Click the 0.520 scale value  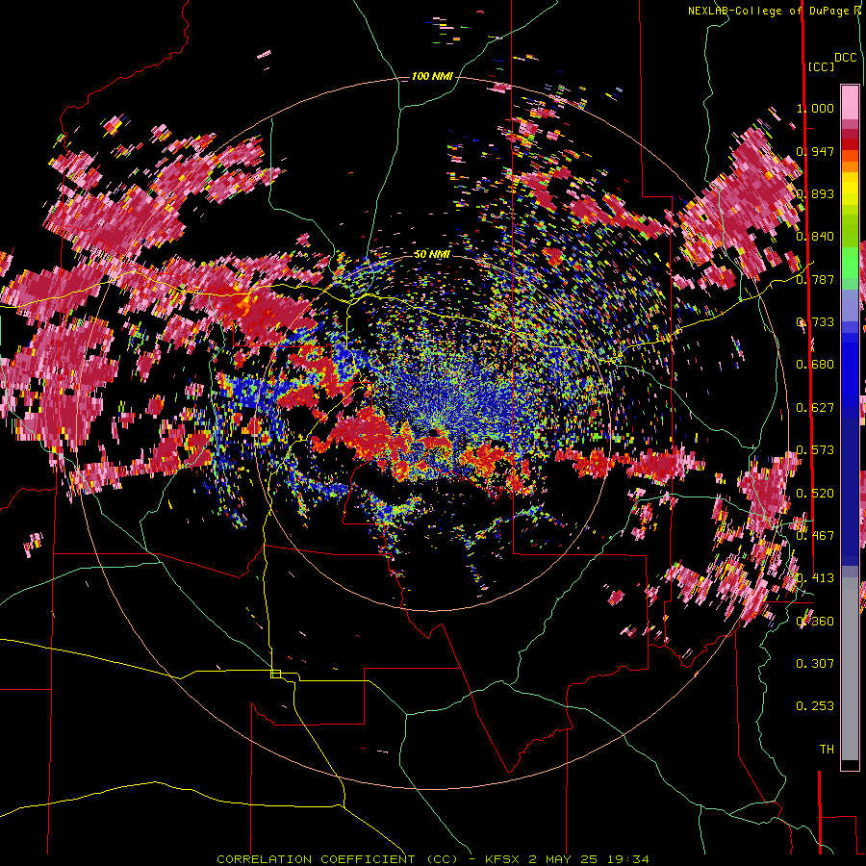point(815,494)
